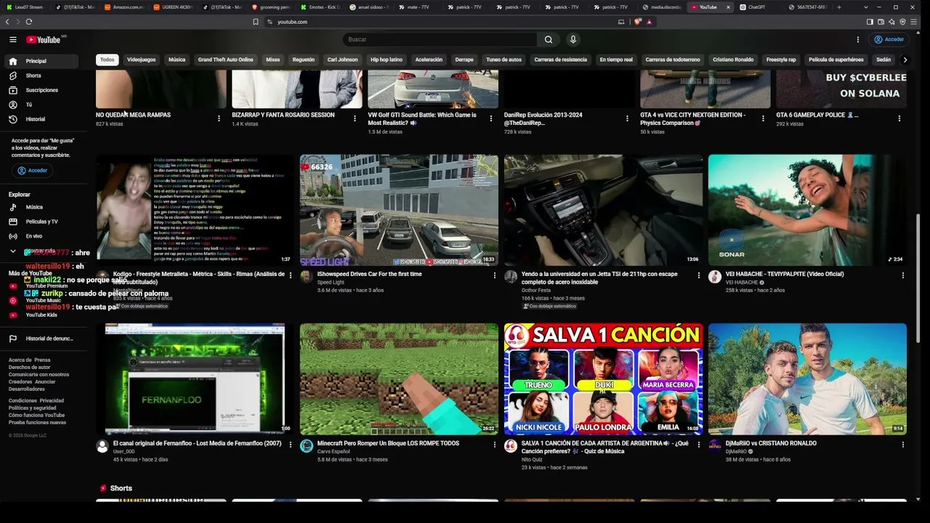Open YouTube Music from the sidebar
This screenshot has width=930, height=523.
(41, 300)
